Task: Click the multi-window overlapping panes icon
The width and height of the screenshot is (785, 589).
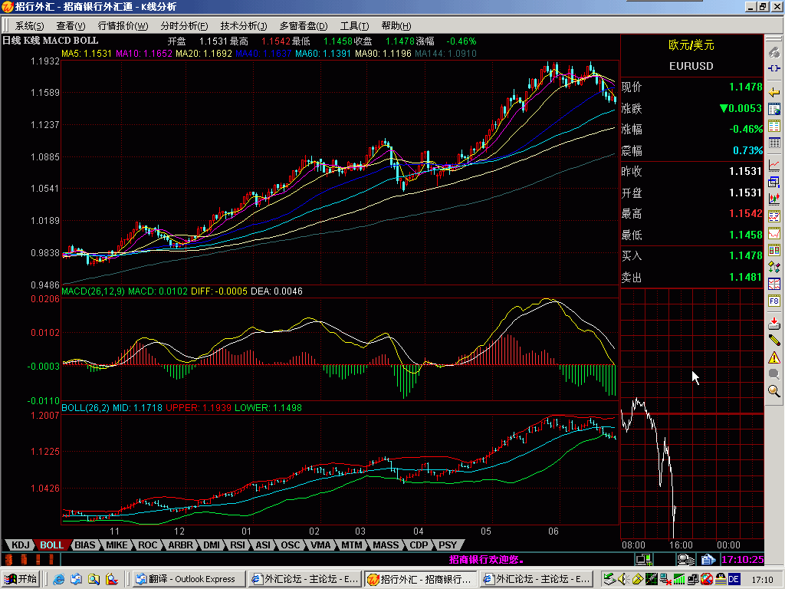Action: [x=774, y=182]
